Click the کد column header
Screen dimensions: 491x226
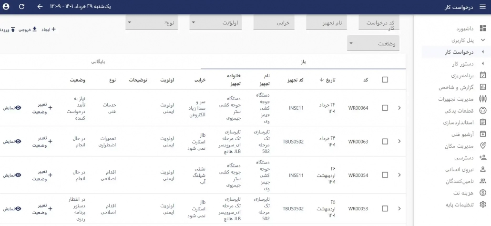tap(366, 80)
